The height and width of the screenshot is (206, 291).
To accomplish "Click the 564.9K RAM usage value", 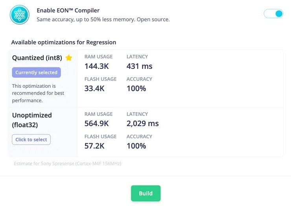I will (x=96, y=123).
